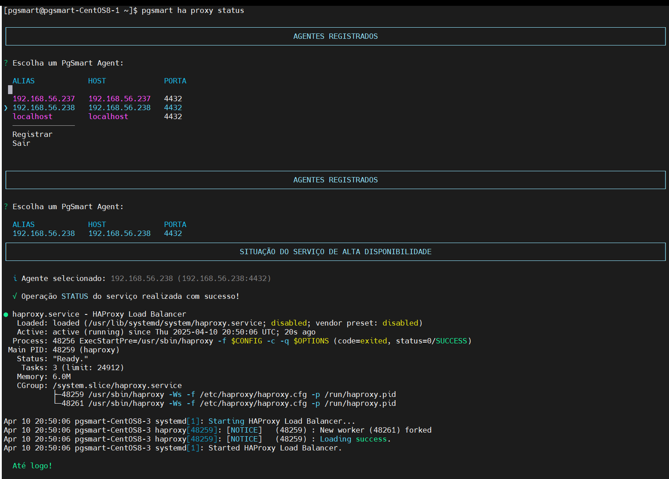Choose the Registrar option
This screenshot has width=669, height=479.
[33, 134]
